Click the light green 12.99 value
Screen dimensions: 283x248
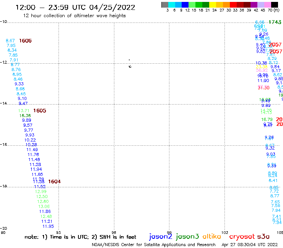click(41, 192)
